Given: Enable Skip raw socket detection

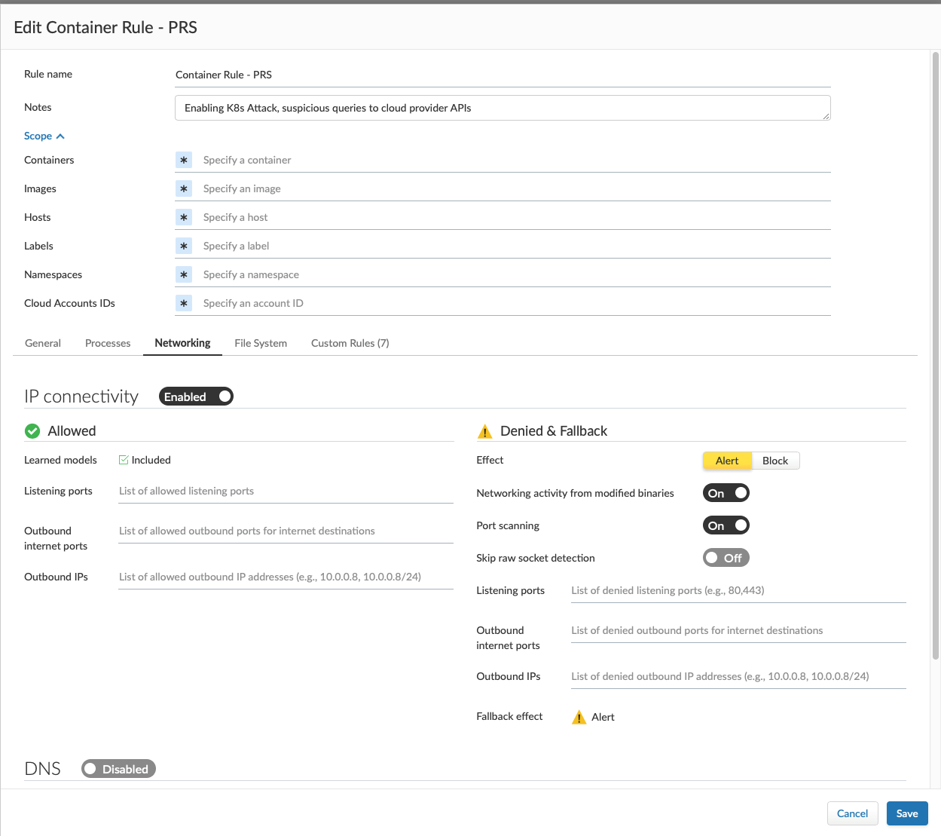Looking at the screenshot, I should [726, 558].
